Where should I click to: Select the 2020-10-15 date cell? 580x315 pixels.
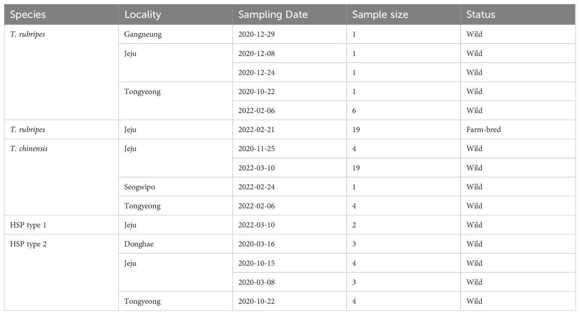click(290, 263)
